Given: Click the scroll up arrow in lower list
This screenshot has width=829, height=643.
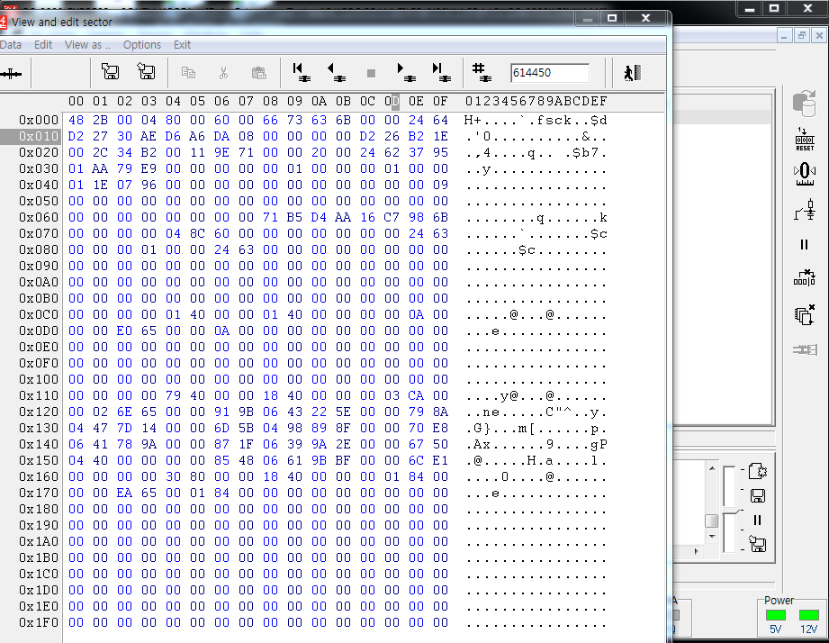Looking at the screenshot, I should (712, 468).
